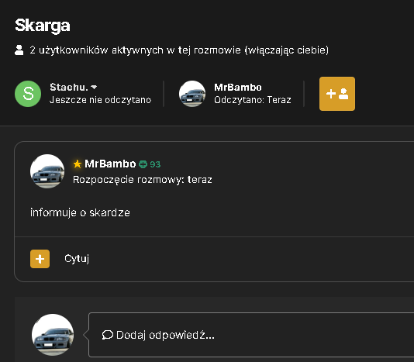
Task: Click the active users person icon
Action: click(x=19, y=50)
